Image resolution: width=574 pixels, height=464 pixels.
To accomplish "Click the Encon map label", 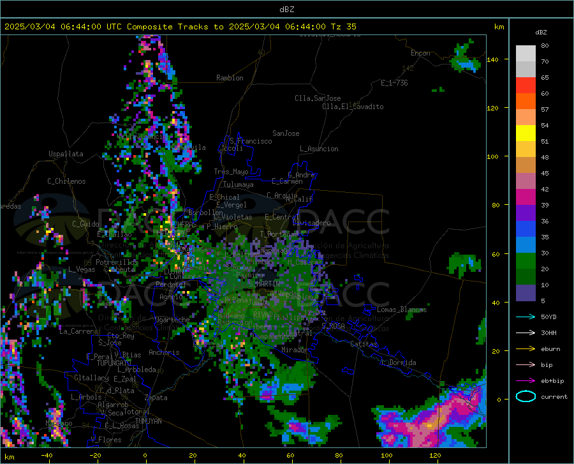I will click(420, 53).
